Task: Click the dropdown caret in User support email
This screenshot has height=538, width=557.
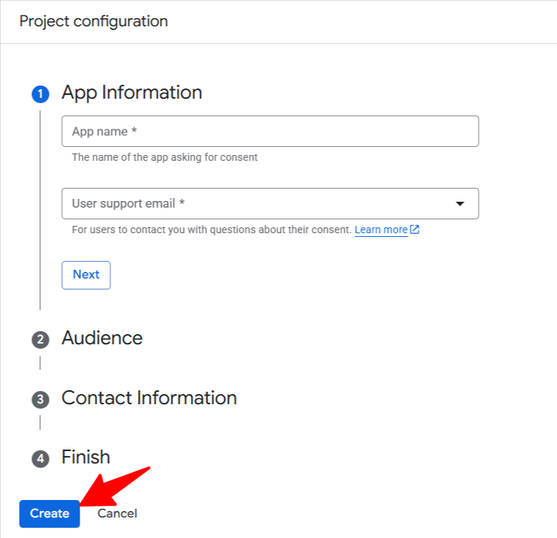Action: [x=460, y=204]
